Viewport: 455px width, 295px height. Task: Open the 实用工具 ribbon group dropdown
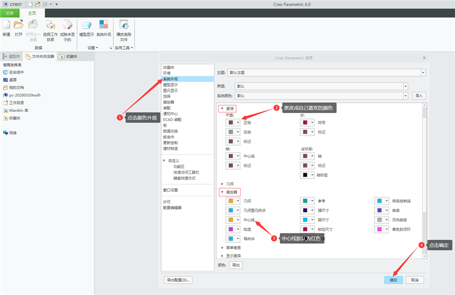coord(124,48)
